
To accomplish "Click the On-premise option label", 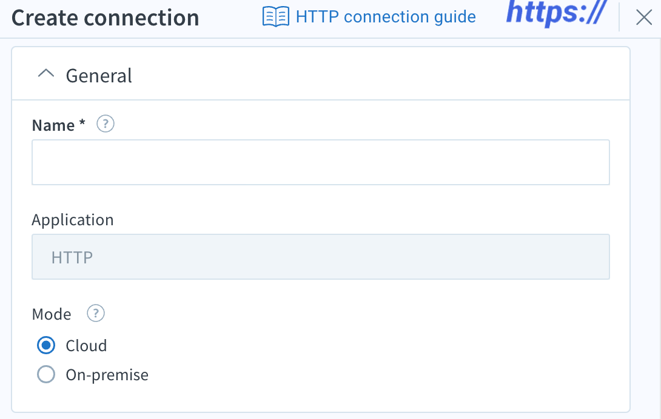I will click(107, 375).
